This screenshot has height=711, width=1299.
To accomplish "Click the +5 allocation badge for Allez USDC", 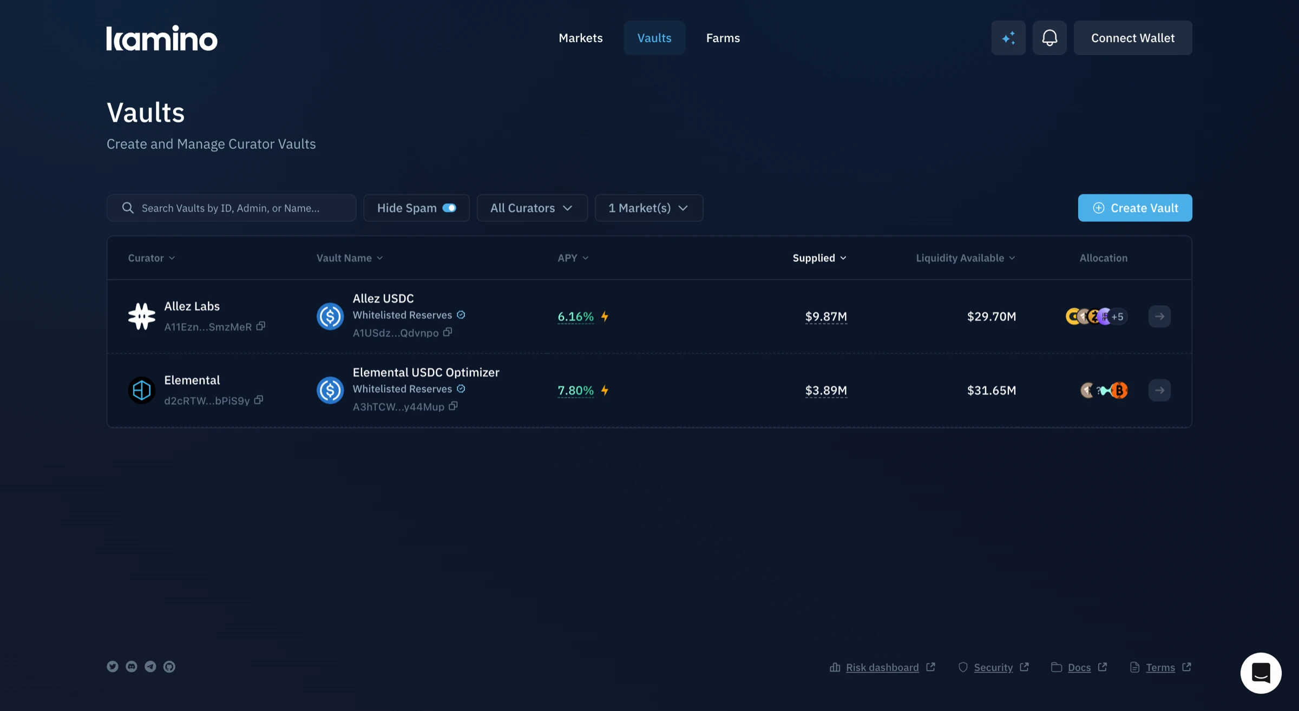I will [x=1117, y=317].
